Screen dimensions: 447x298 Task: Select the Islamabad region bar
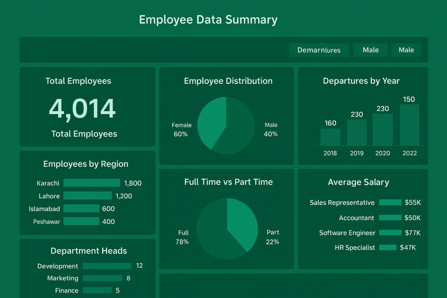(x=81, y=209)
